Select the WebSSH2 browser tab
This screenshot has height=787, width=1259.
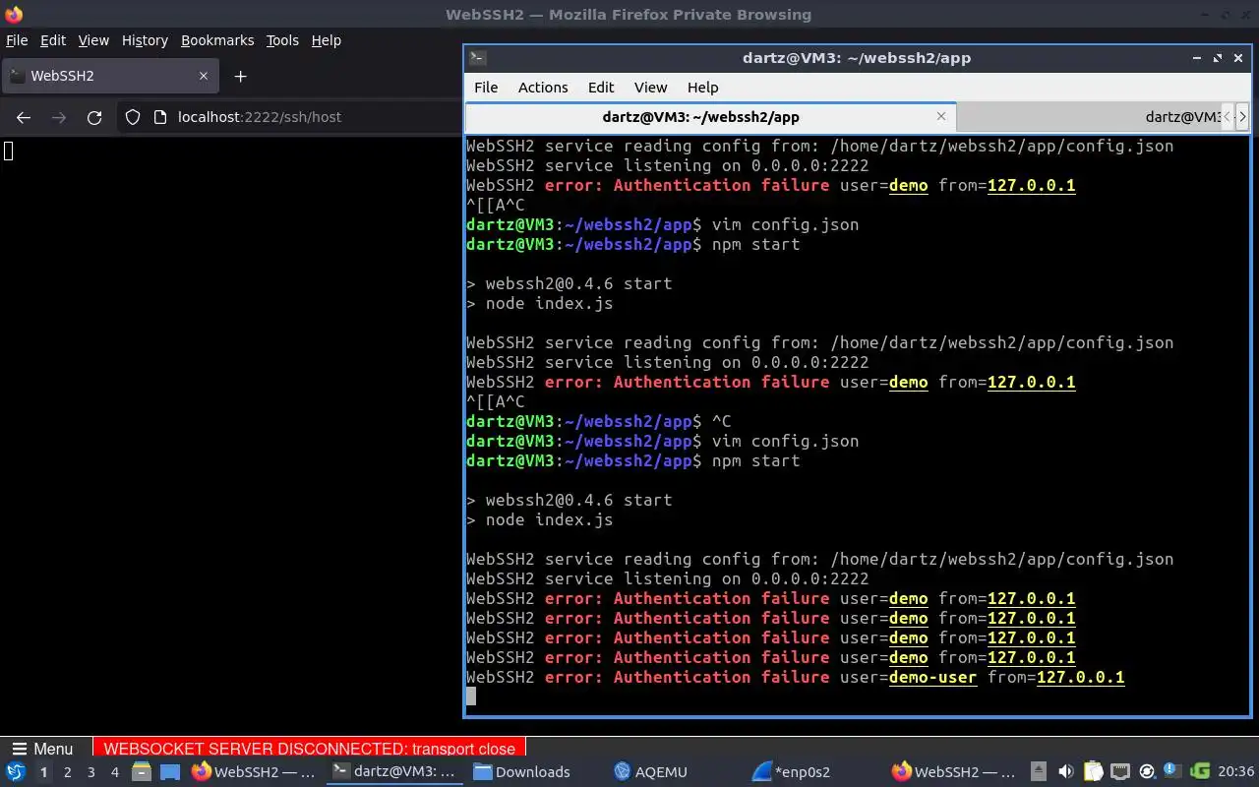(x=109, y=76)
